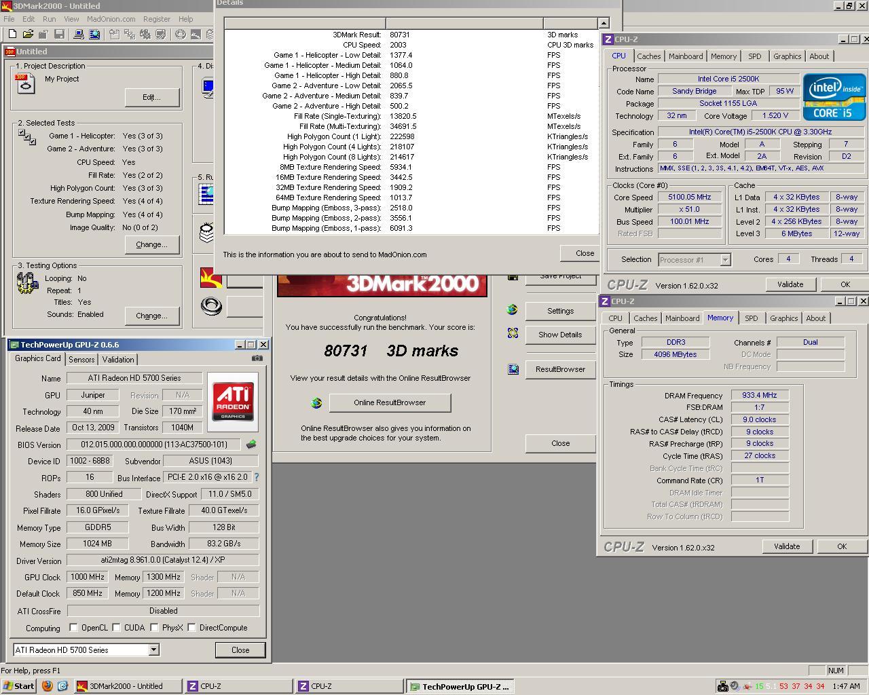Click the Show Details button
The image size is (869, 695).
(x=560, y=335)
